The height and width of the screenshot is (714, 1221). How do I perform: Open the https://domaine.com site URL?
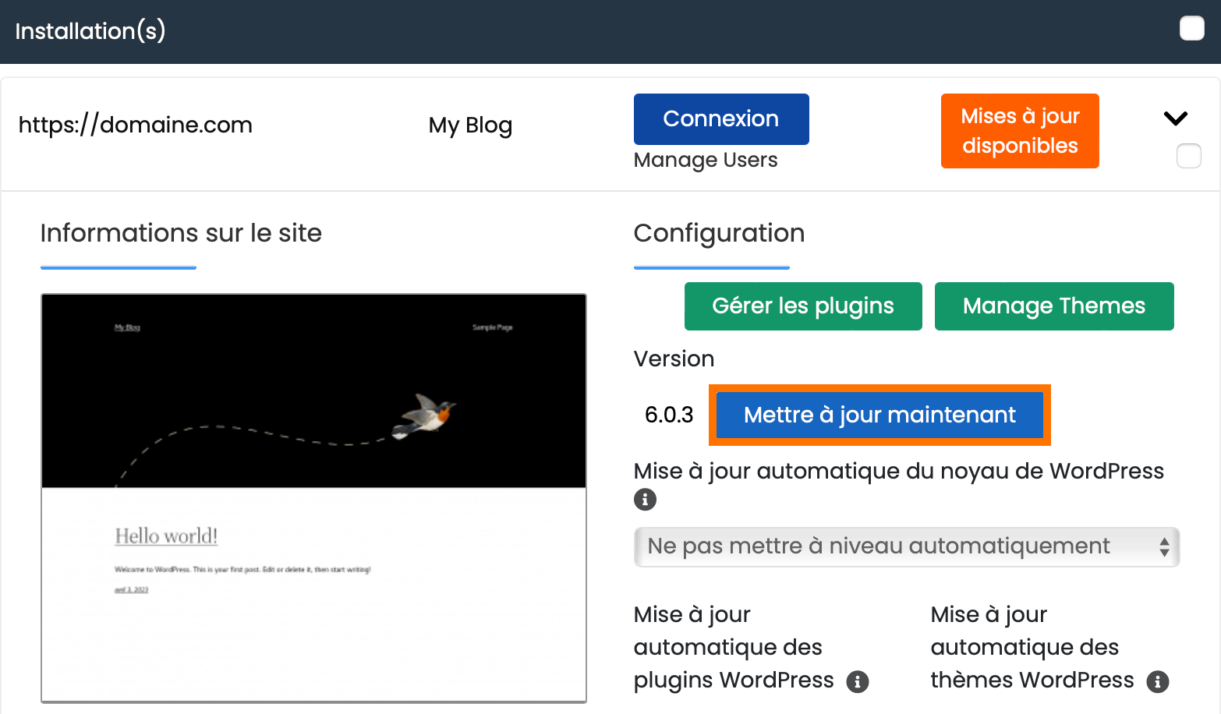point(136,125)
